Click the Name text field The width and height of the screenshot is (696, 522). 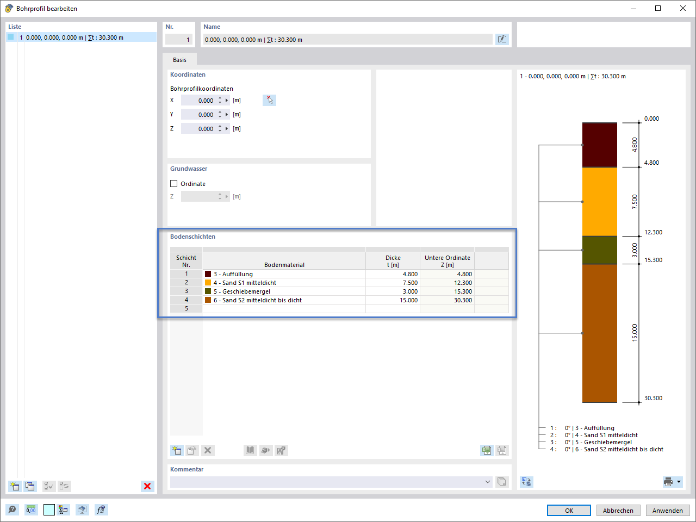(x=347, y=40)
